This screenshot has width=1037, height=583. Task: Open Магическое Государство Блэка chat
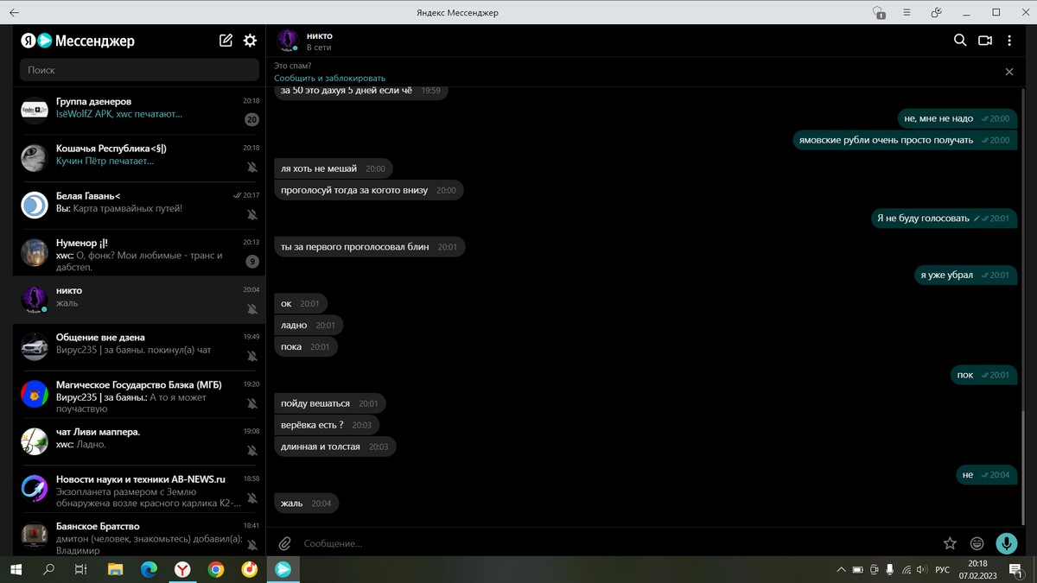139,395
